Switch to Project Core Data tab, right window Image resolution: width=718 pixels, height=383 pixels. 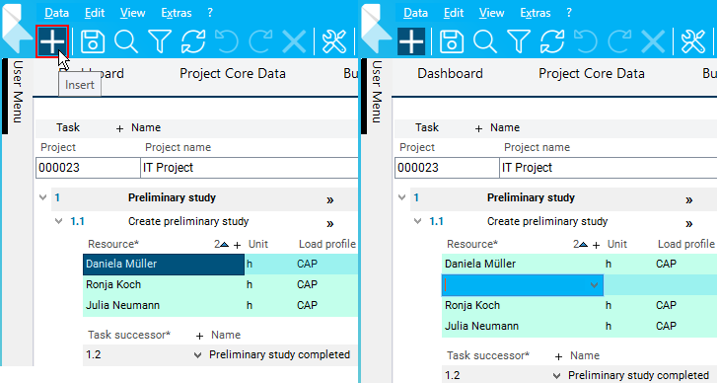(592, 73)
